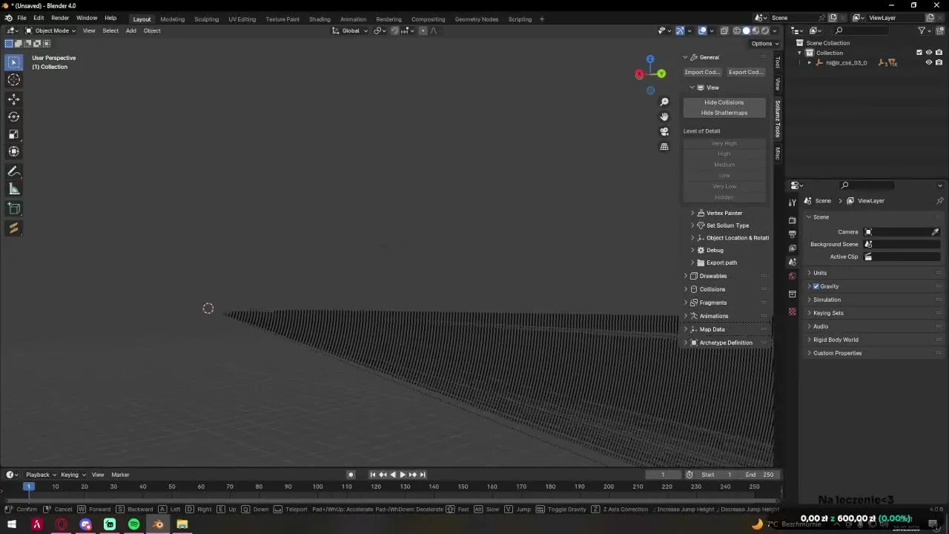The image size is (949, 534).
Task: Click the Camera eyedropper icon
Action: click(x=935, y=232)
